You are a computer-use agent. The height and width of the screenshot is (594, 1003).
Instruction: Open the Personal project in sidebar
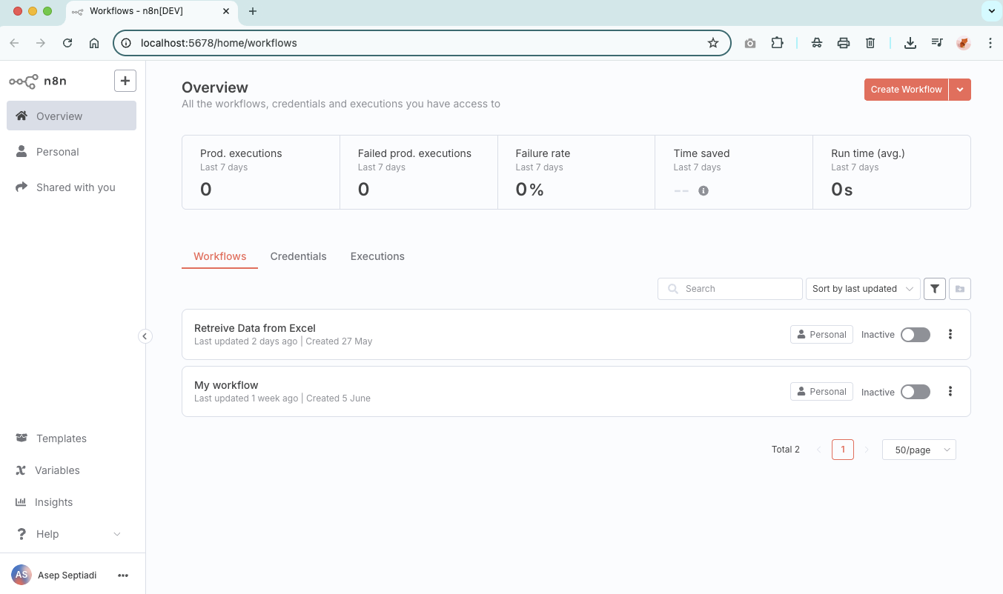[x=71, y=152]
